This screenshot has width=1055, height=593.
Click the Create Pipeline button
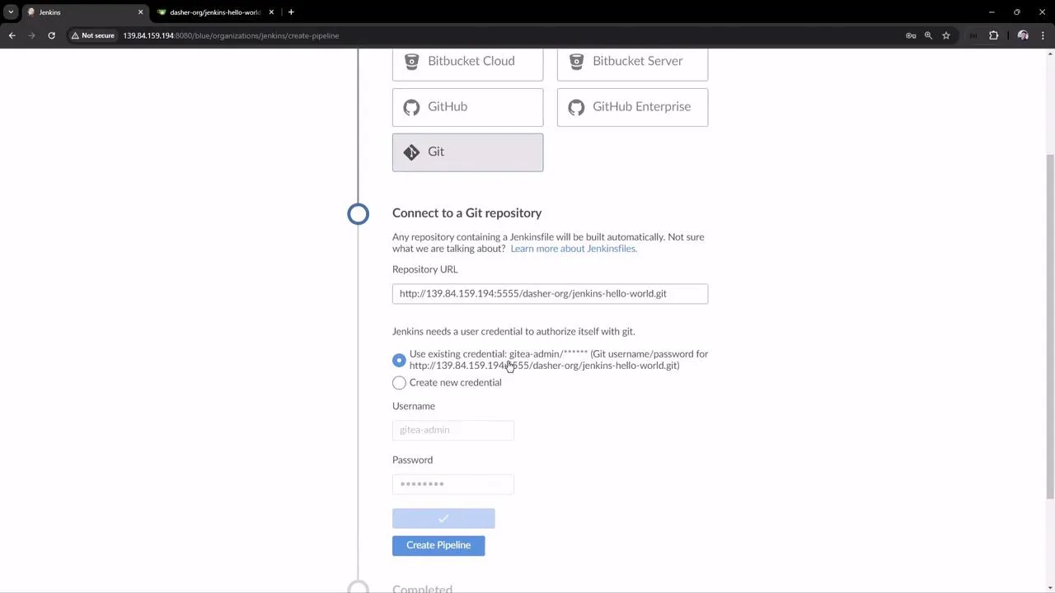(x=438, y=544)
